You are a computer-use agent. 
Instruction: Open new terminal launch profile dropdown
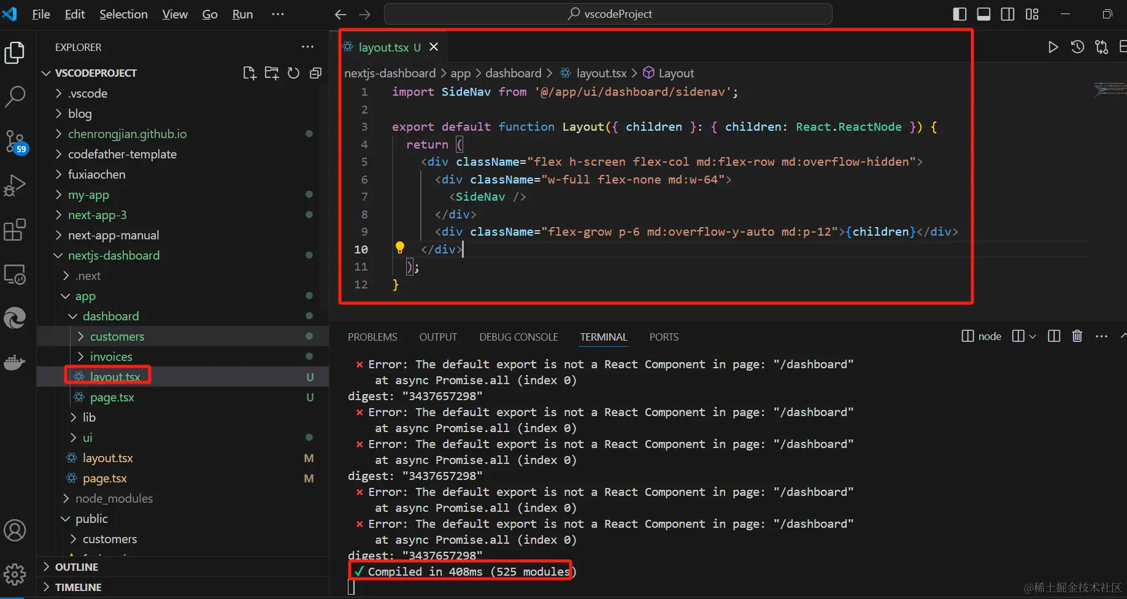pyautogui.click(x=1033, y=336)
